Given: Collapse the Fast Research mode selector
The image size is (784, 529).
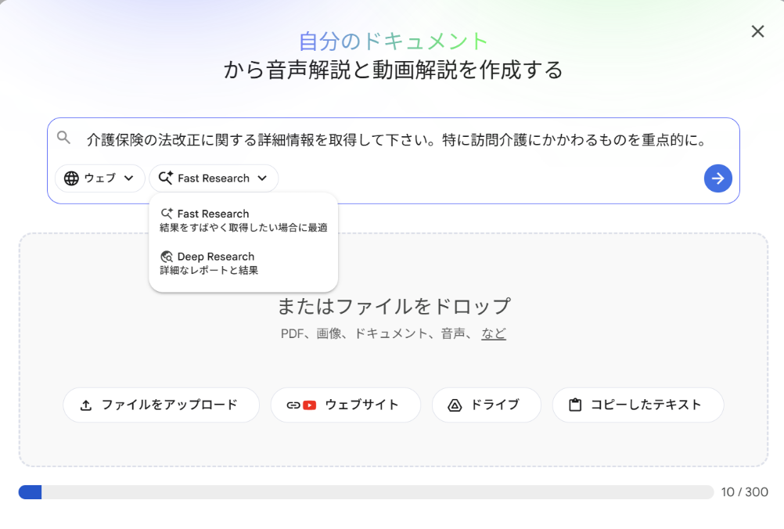Looking at the screenshot, I should click(214, 178).
